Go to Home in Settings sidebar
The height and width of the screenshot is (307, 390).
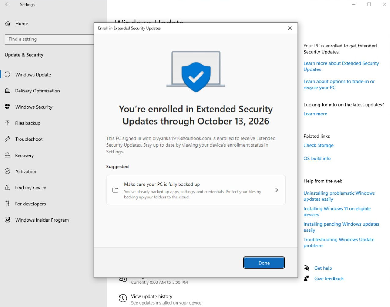(x=21, y=24)
